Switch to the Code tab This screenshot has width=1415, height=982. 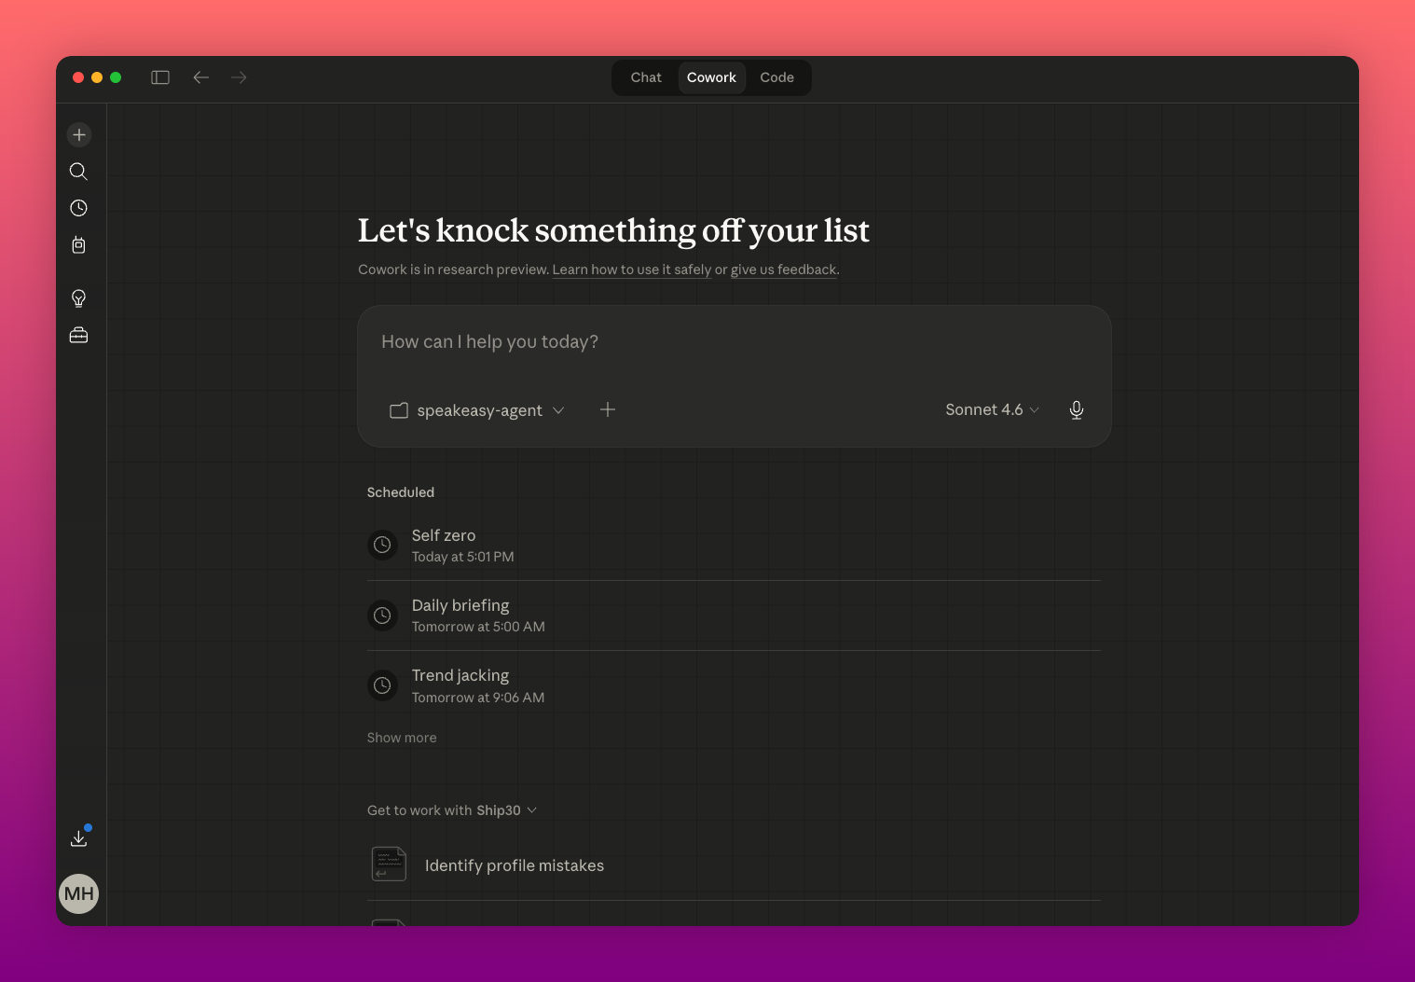click(776, 77)
